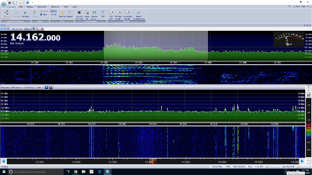Click the Cortana search box on taskbar
Viewport: 312px width, 175px height.
coord(36,172)
